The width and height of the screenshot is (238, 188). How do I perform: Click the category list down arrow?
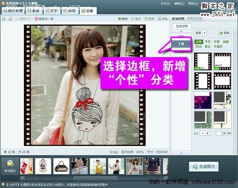(x=181, y=152)
